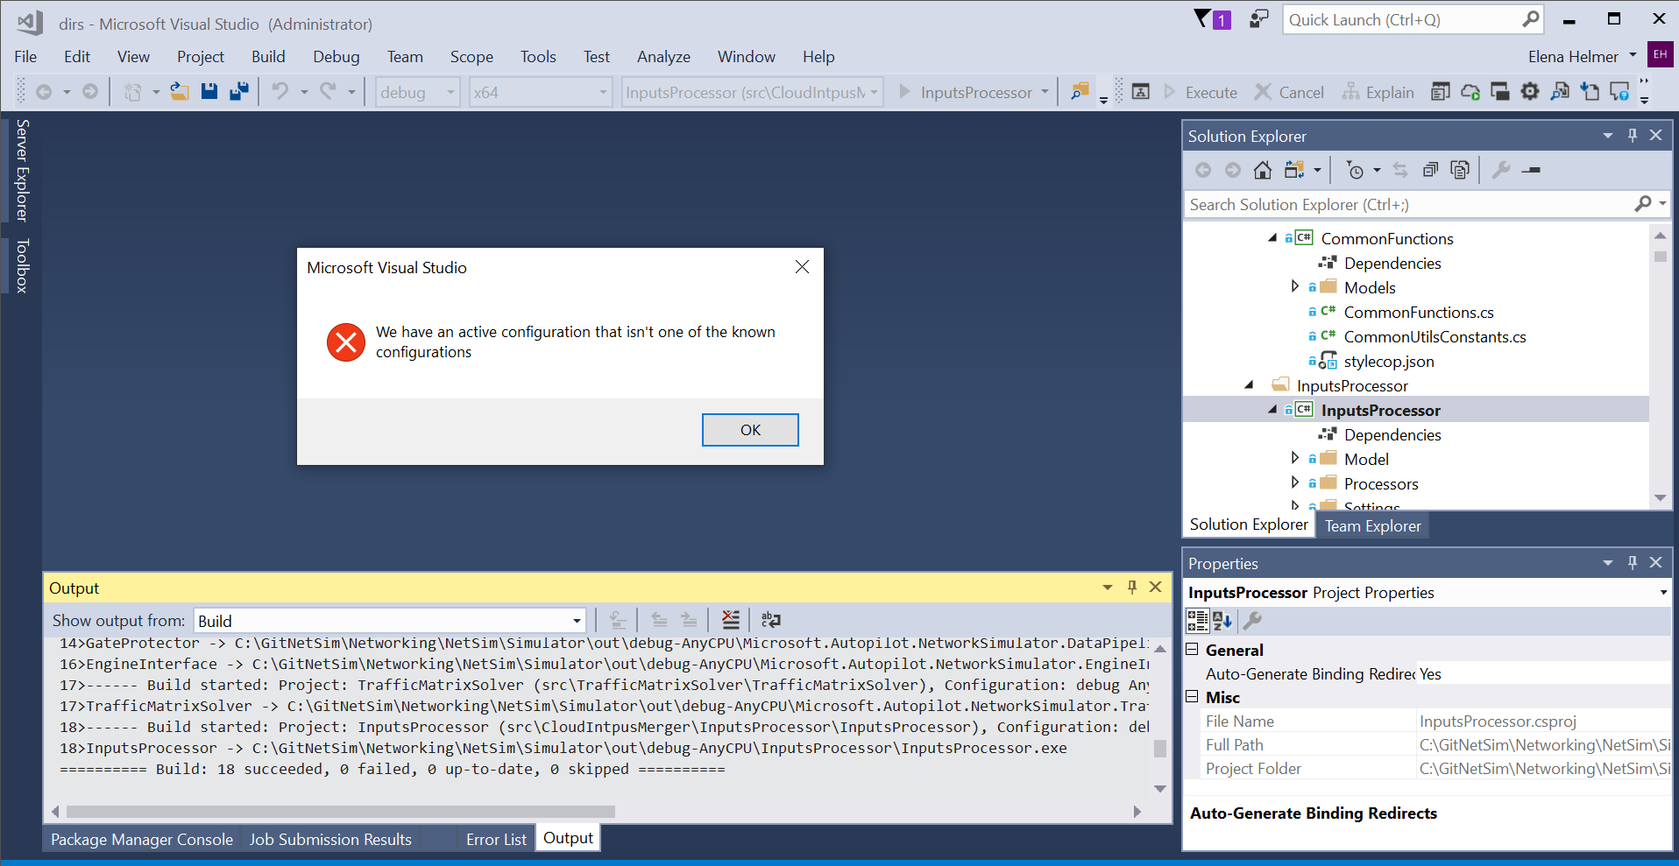Switch to the Team Explorer tab
1679x866 pixels.
1372,525
